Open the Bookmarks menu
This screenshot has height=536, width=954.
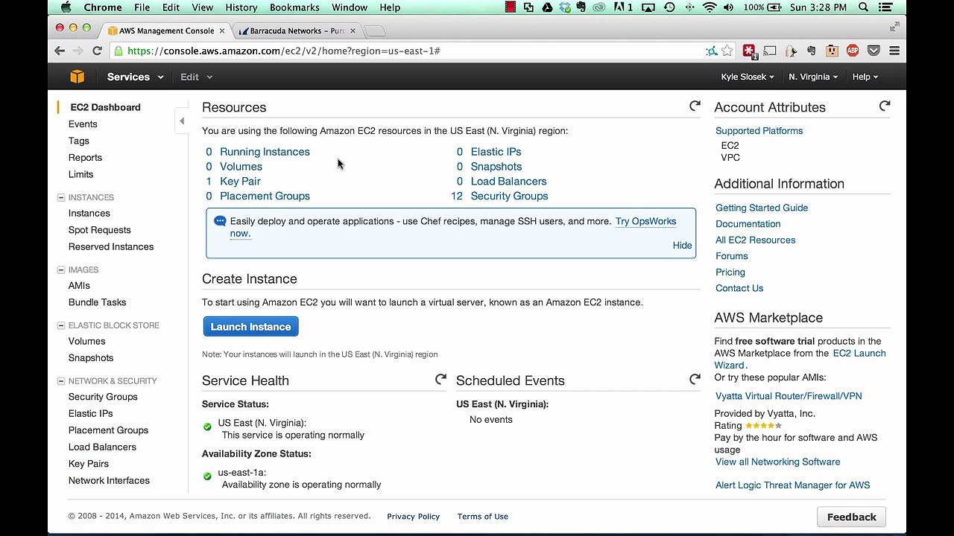tap(294, 7)
